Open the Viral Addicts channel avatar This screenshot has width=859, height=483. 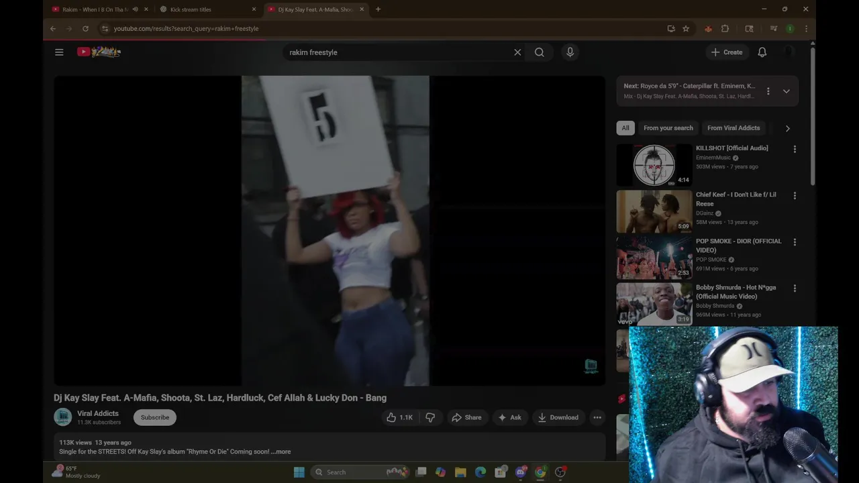coord(63,417)
